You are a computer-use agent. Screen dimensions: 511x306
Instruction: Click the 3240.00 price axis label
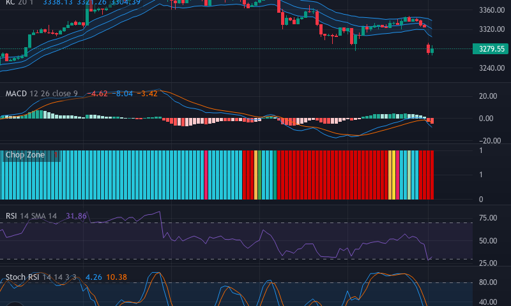[x=492, y=68]
